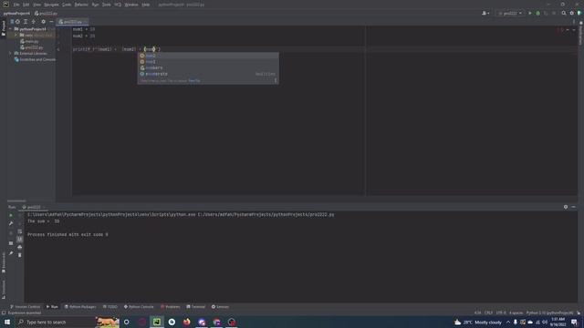Open the Tools menu

[x=107, y=5]
